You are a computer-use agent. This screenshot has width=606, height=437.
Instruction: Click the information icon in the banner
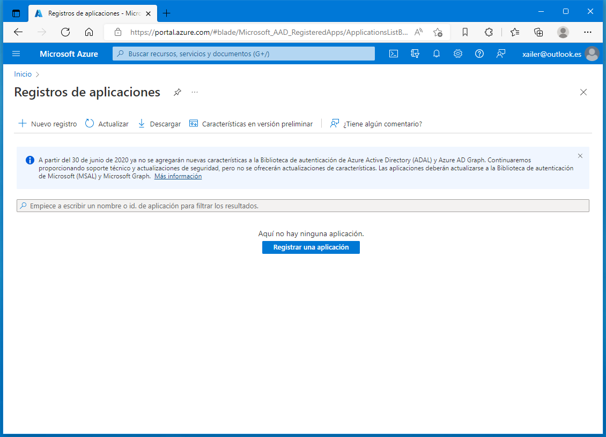[29, 160]
